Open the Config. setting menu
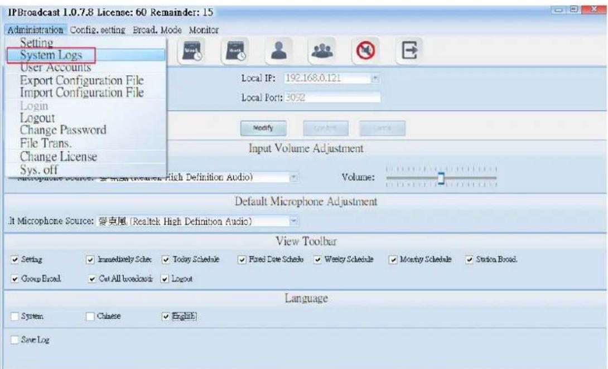Screen dimensions: 608x369 click(98, 30)
